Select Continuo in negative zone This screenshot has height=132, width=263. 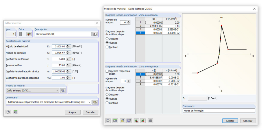coord(107,103)
